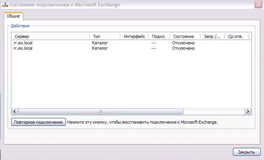Image resolution: width=264 pixels, height=160 pixels.
Task: Click the Подкл. column header
Action: (159, 36)
